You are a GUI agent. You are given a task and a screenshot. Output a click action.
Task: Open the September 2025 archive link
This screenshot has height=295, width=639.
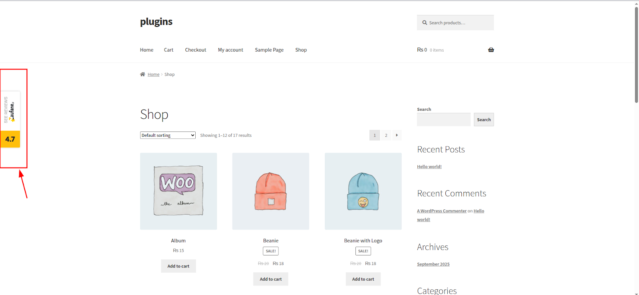(433, 264)
